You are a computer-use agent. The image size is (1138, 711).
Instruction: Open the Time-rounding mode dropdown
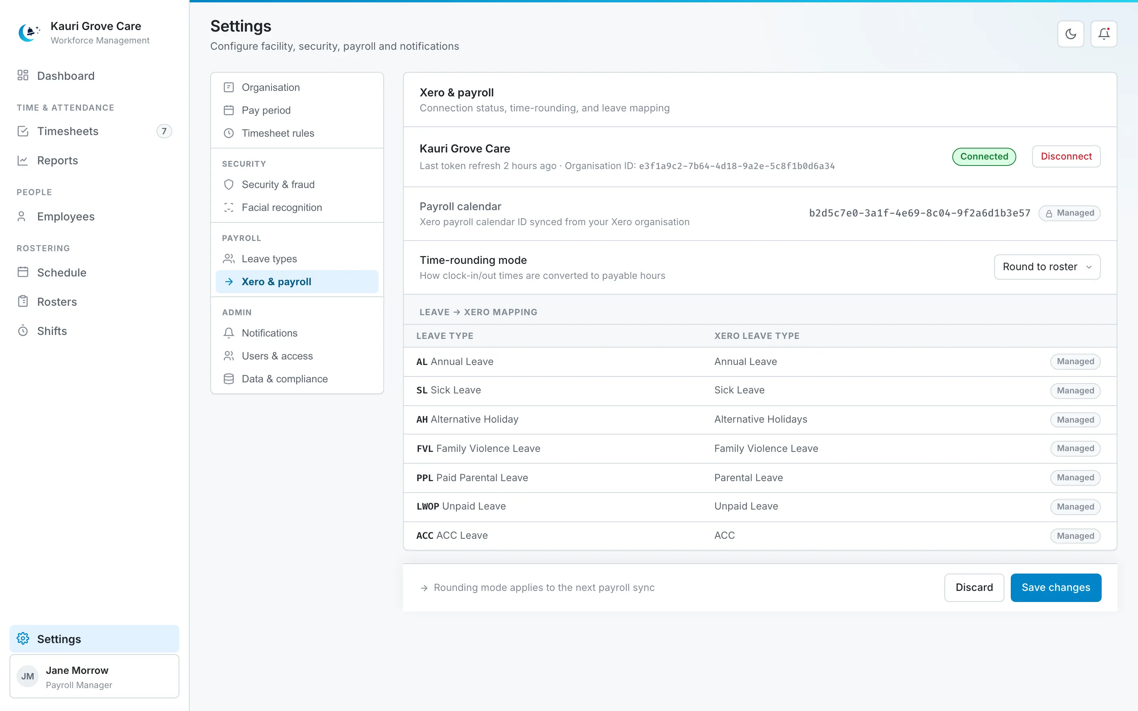click(x=1047, y=267)
